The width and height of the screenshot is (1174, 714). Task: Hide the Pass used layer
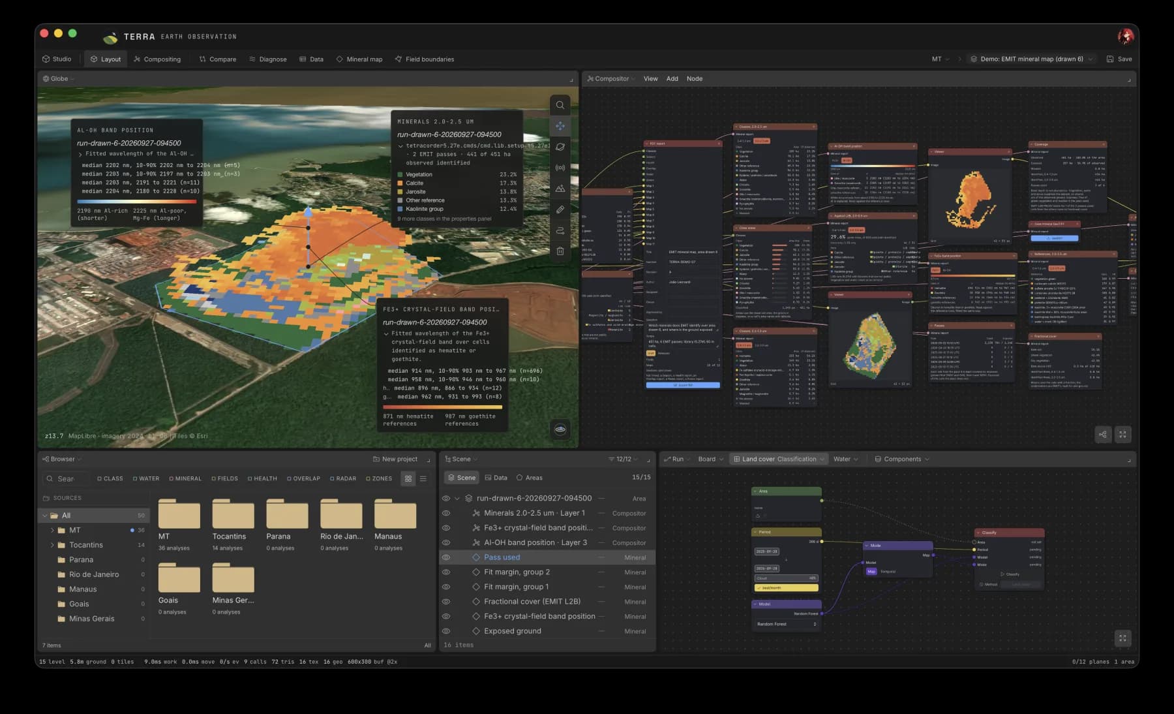pos(446,557)
